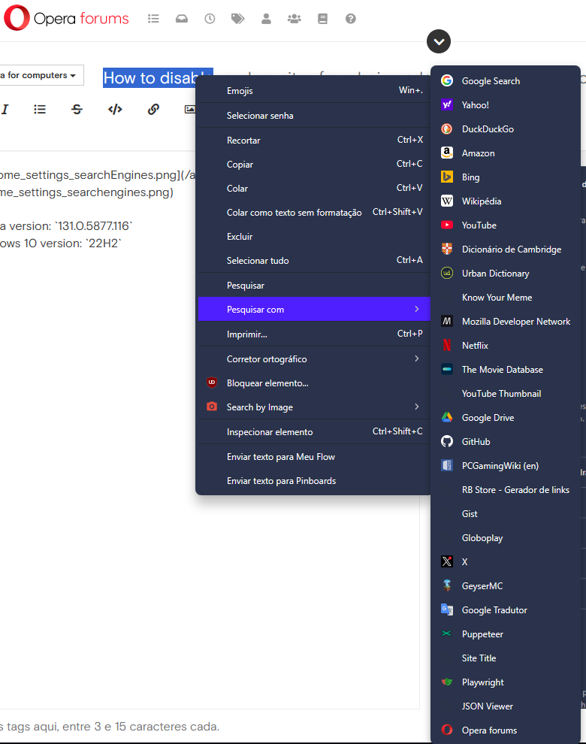The height and width of the screenshot is (744, 586).
Task: Choose Selecionar senha in context menu
Action: click(x=313, y=115)
